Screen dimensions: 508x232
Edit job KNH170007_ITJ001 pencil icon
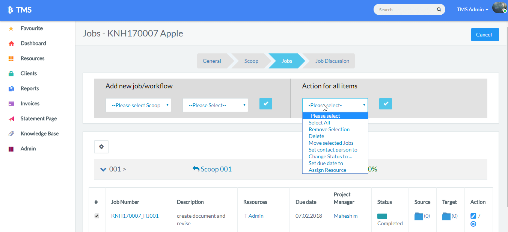473,216
